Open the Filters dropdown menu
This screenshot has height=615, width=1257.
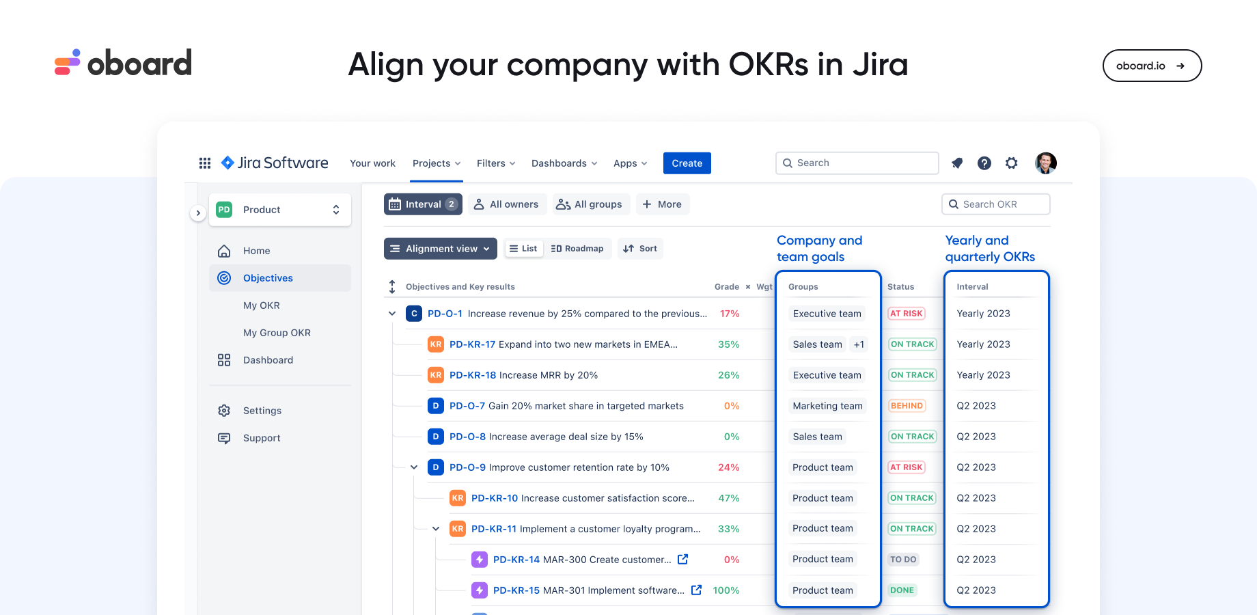tap(496, 163)
